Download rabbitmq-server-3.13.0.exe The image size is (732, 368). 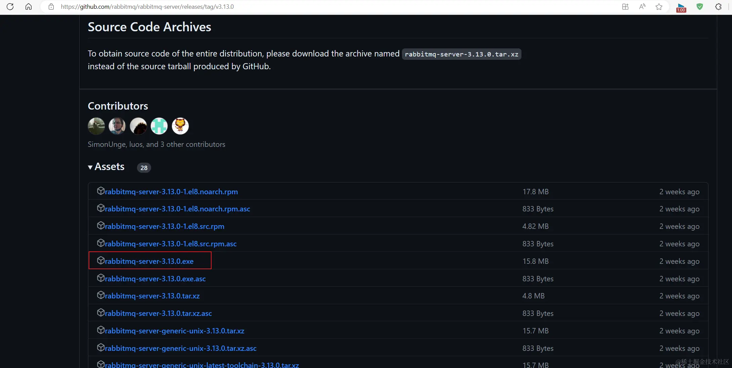coord(149,261)
